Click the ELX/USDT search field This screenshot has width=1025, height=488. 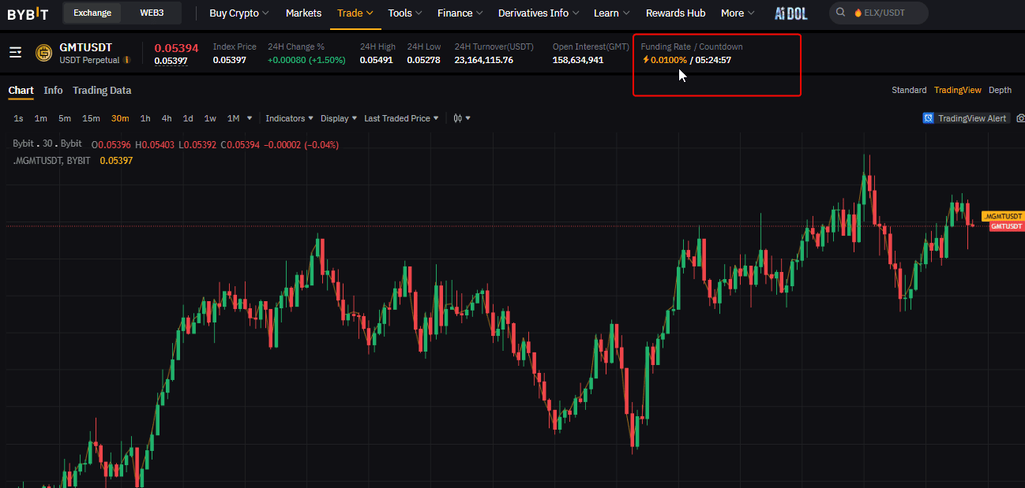coord(879,13)
